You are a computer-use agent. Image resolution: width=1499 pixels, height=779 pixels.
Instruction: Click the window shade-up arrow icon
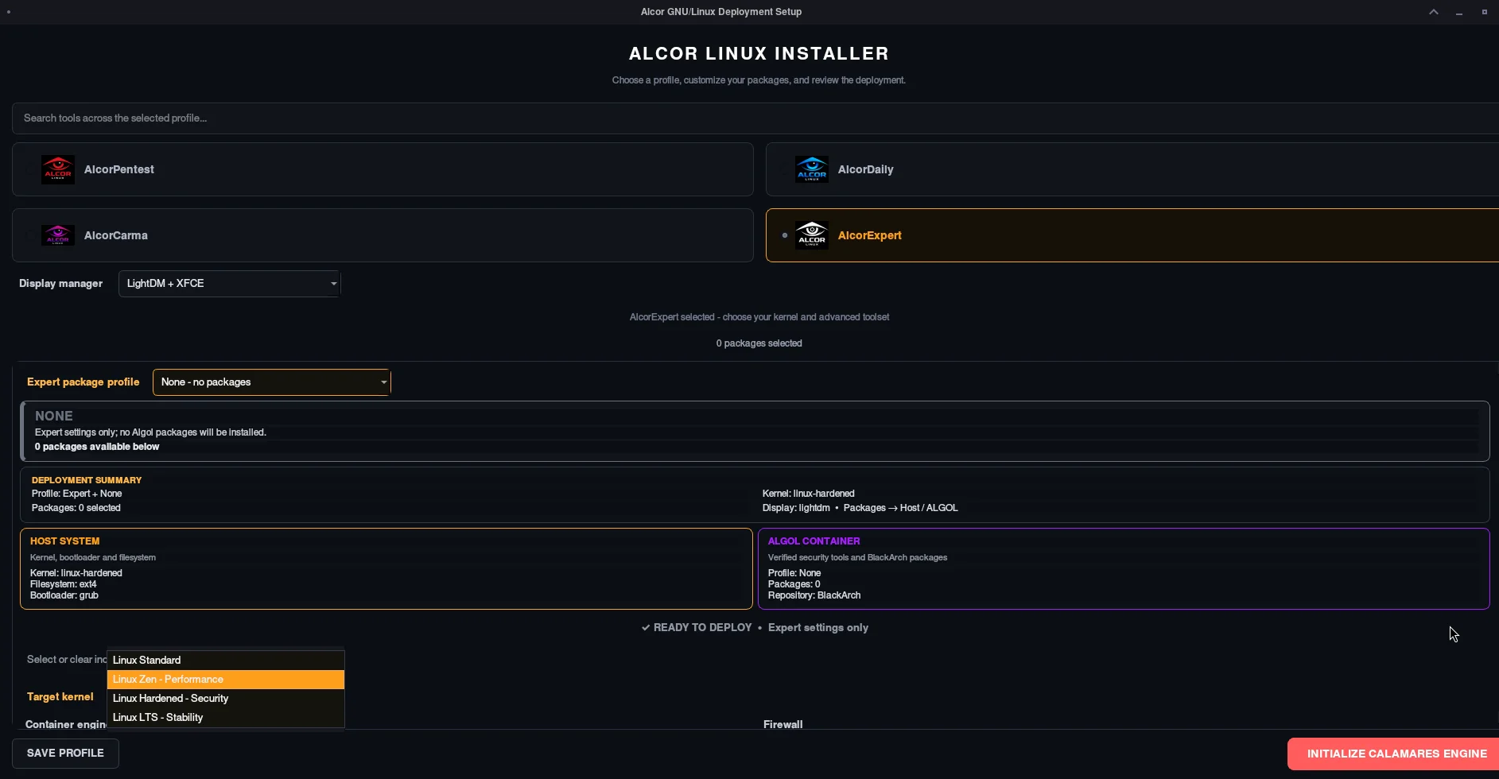[1434, 12]
